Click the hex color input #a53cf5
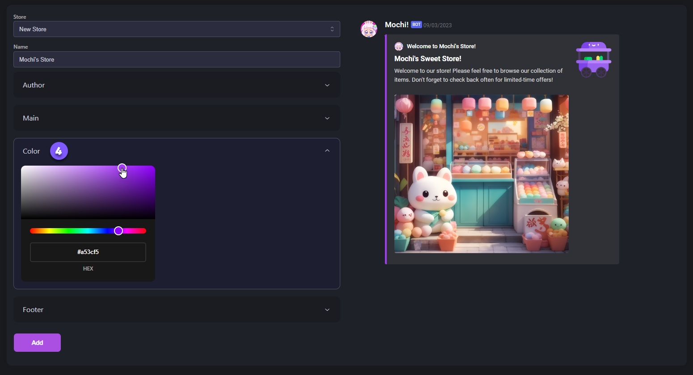 88,252
